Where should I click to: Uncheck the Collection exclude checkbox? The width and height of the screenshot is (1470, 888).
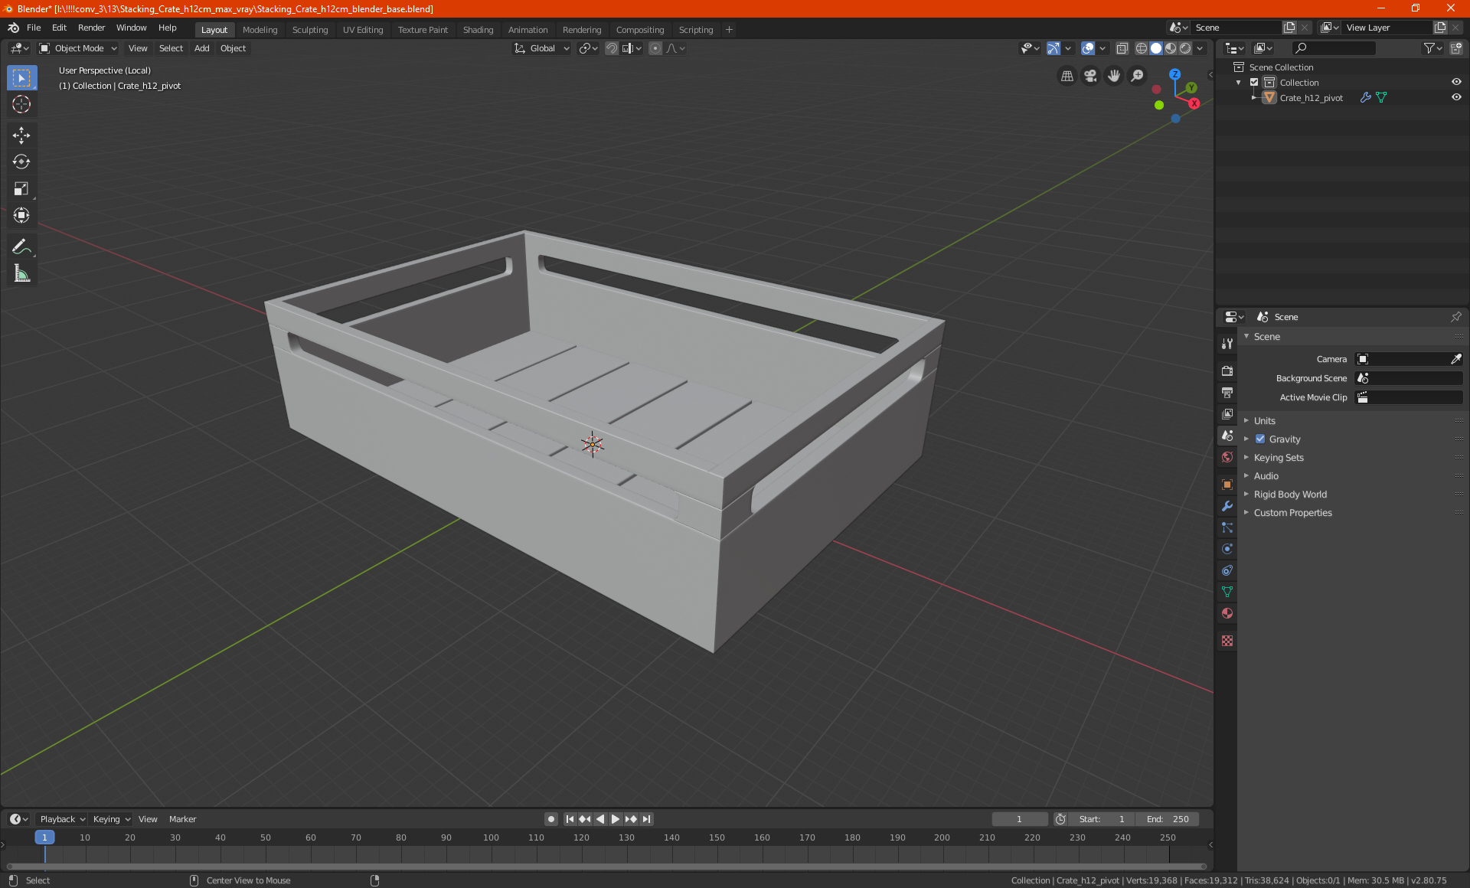pyautogui.click(x=1254, y=82)
